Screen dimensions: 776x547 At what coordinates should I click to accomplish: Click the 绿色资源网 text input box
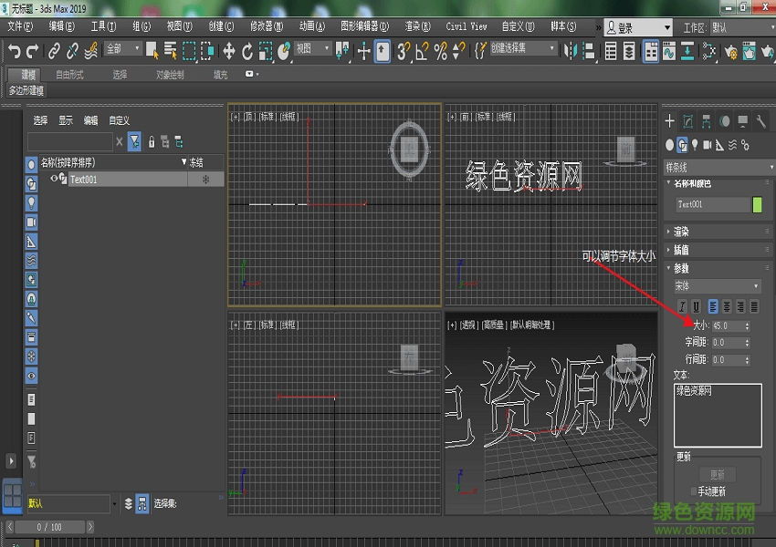click(717, 416)
